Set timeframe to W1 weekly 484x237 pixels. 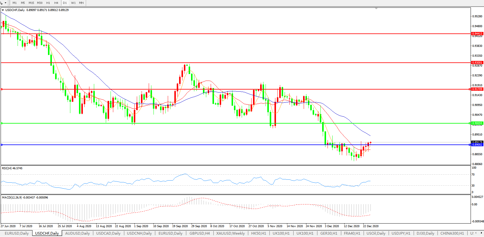pyautogui.click(x=73, y=3)
